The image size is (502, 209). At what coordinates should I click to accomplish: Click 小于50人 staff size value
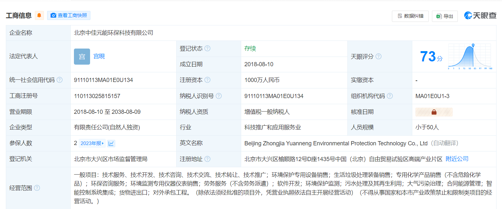[427, 127]
